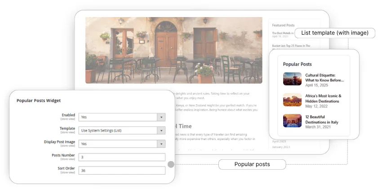Click the cafe terrace hero image
The image size is (382, 189).
[173, 50]
